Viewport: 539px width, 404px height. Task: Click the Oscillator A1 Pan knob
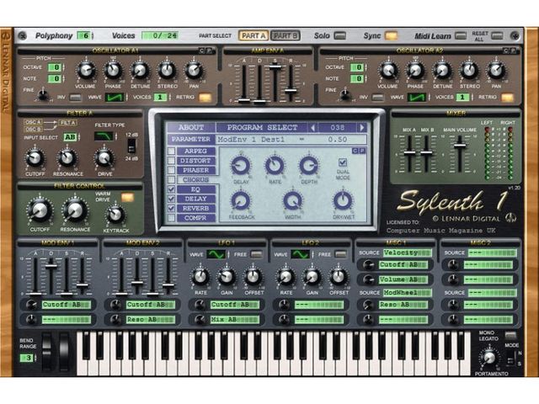coord(195,71)
